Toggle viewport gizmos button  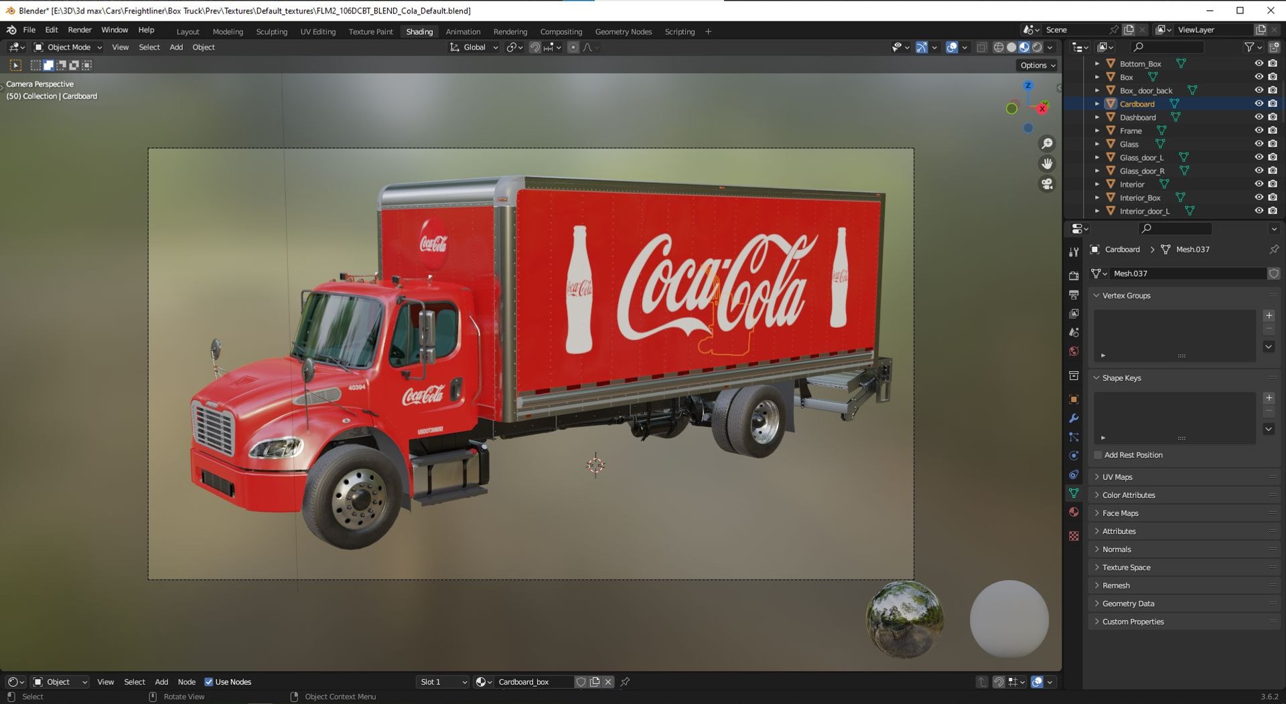click(922, 48)
